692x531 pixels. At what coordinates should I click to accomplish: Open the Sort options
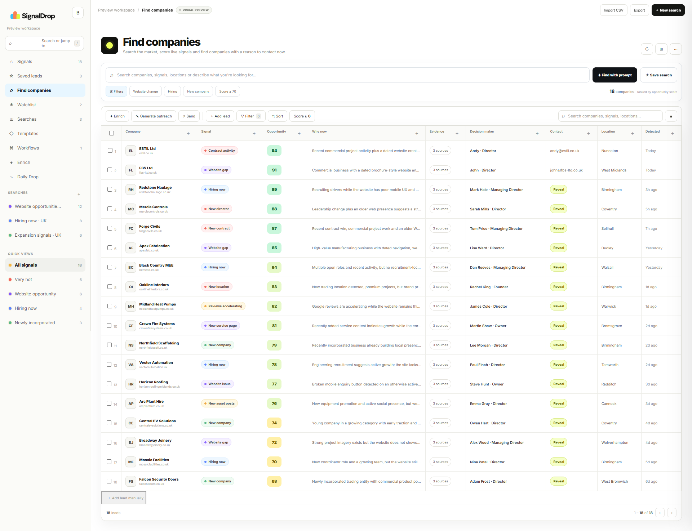(x=278, y=116)
